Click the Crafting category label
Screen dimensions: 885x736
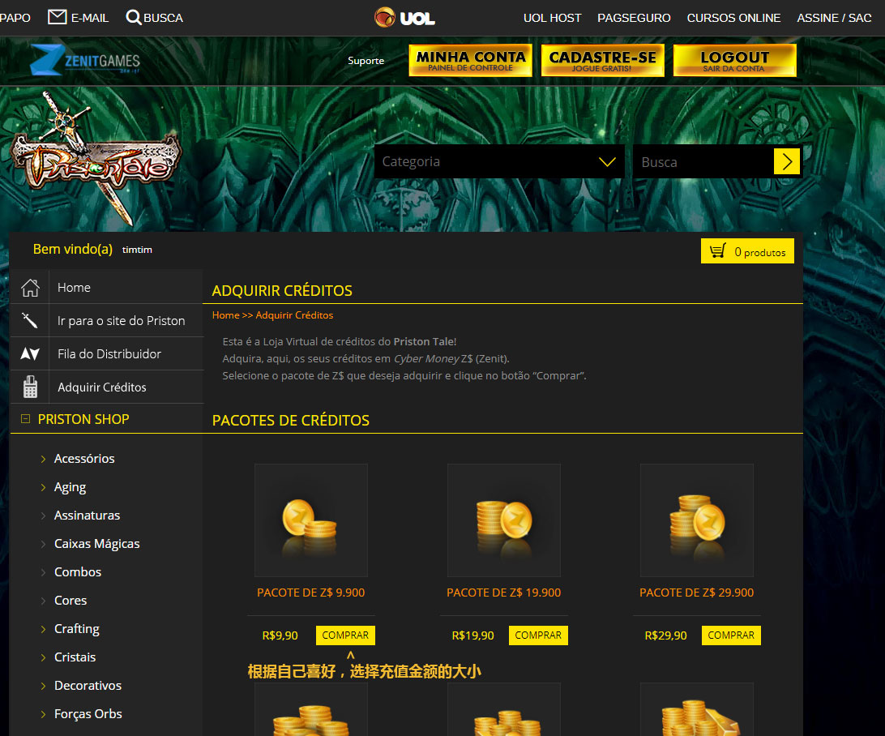click(77, 629)
